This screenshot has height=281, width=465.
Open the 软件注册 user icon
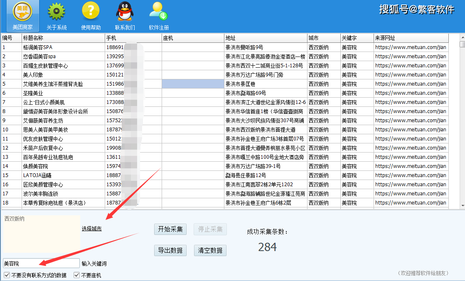coord(159,16)
